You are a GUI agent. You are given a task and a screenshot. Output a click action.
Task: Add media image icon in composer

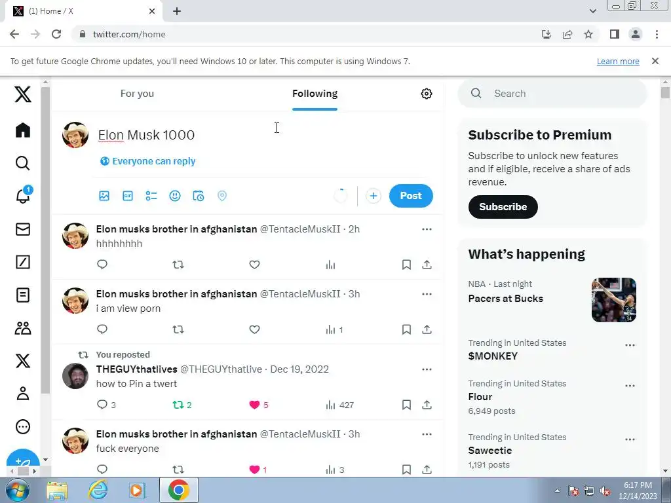[x=104, y=196]
